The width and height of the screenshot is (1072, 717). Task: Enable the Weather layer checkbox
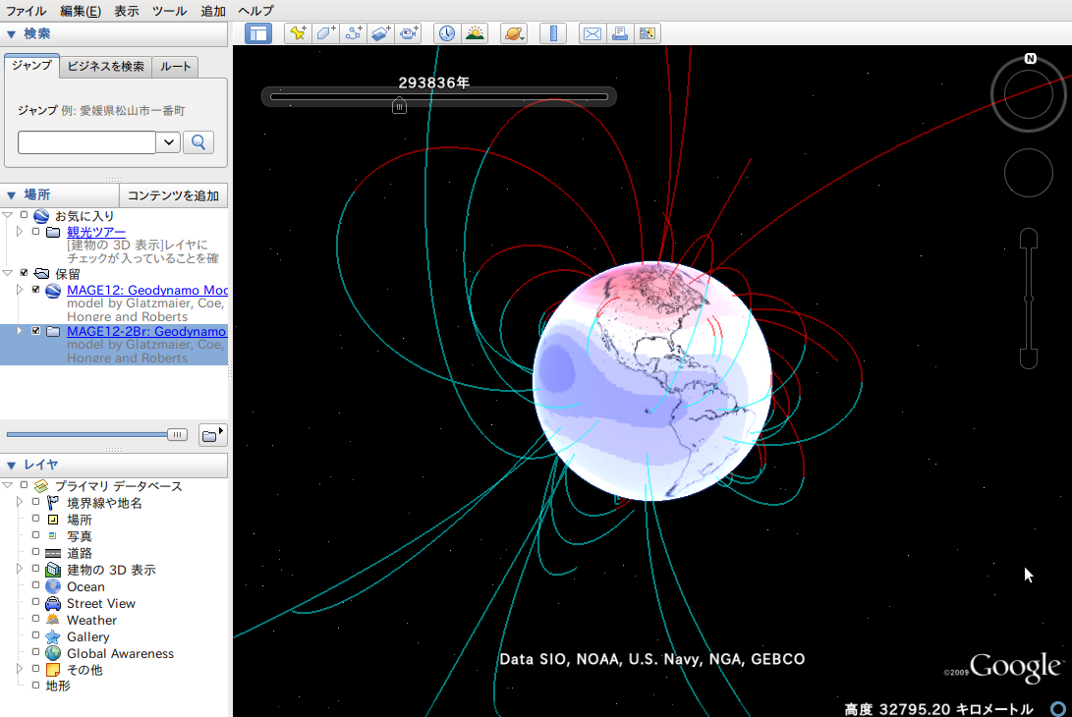[36, 620]
